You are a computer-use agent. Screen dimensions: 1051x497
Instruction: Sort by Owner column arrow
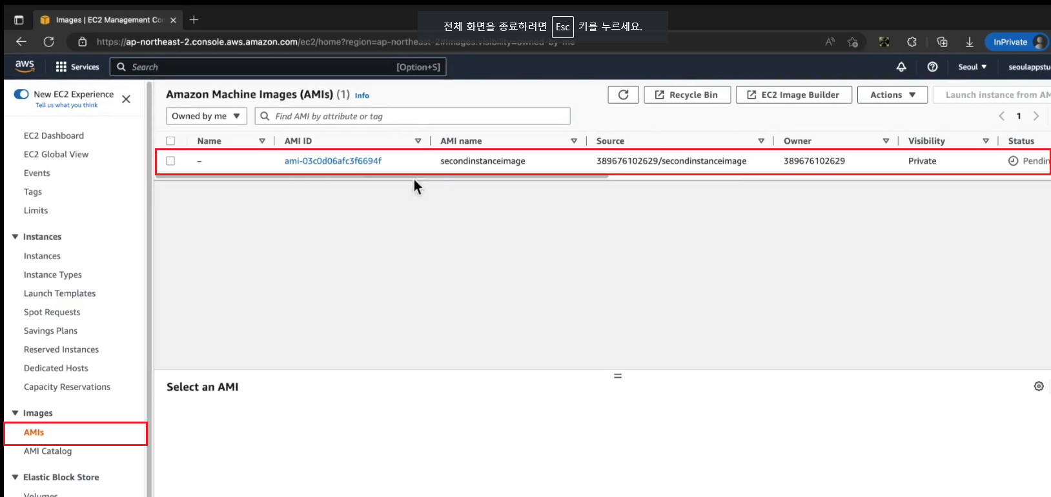point(886,141)
